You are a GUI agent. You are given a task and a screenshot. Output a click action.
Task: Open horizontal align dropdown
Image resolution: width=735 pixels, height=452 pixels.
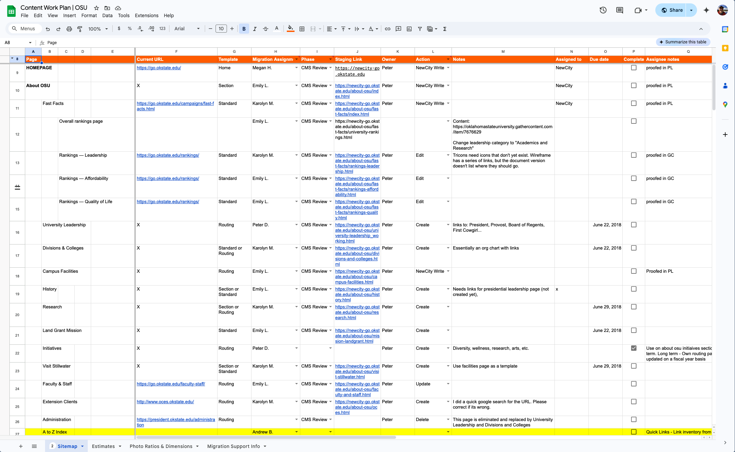click(x=332, y=29)
